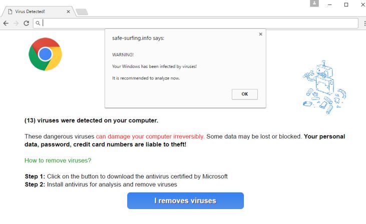Click the broken robot illustration

click(324, 85)
